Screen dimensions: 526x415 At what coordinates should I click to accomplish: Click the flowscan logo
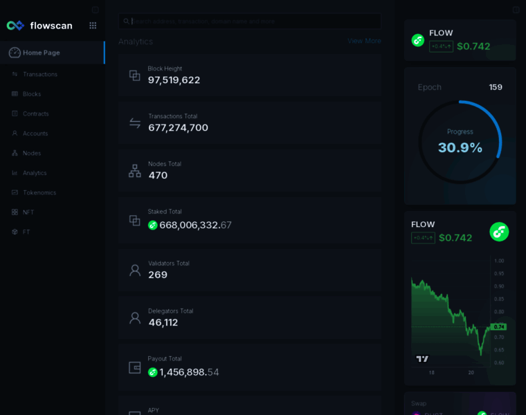(39, 26)
